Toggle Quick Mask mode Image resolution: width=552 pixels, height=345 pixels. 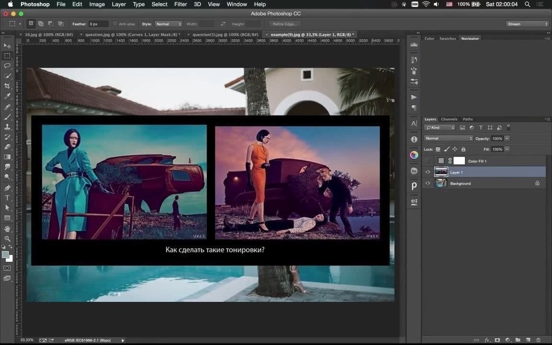(7, 268)
